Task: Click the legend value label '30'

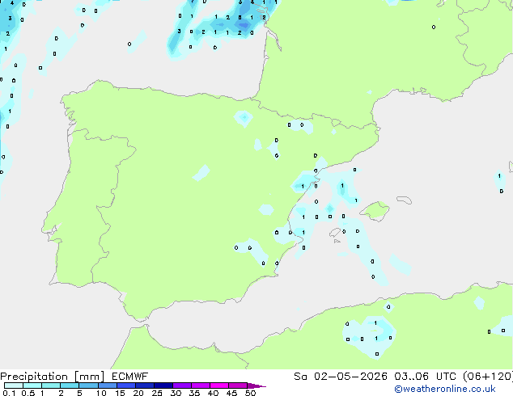Action: tap(176, 393)
